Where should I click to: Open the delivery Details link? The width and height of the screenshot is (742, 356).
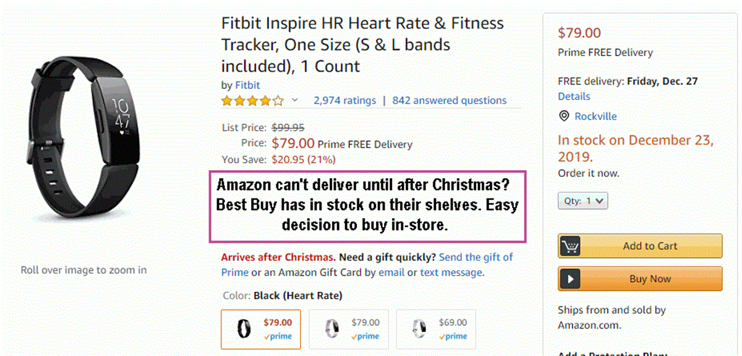point(574,96)
